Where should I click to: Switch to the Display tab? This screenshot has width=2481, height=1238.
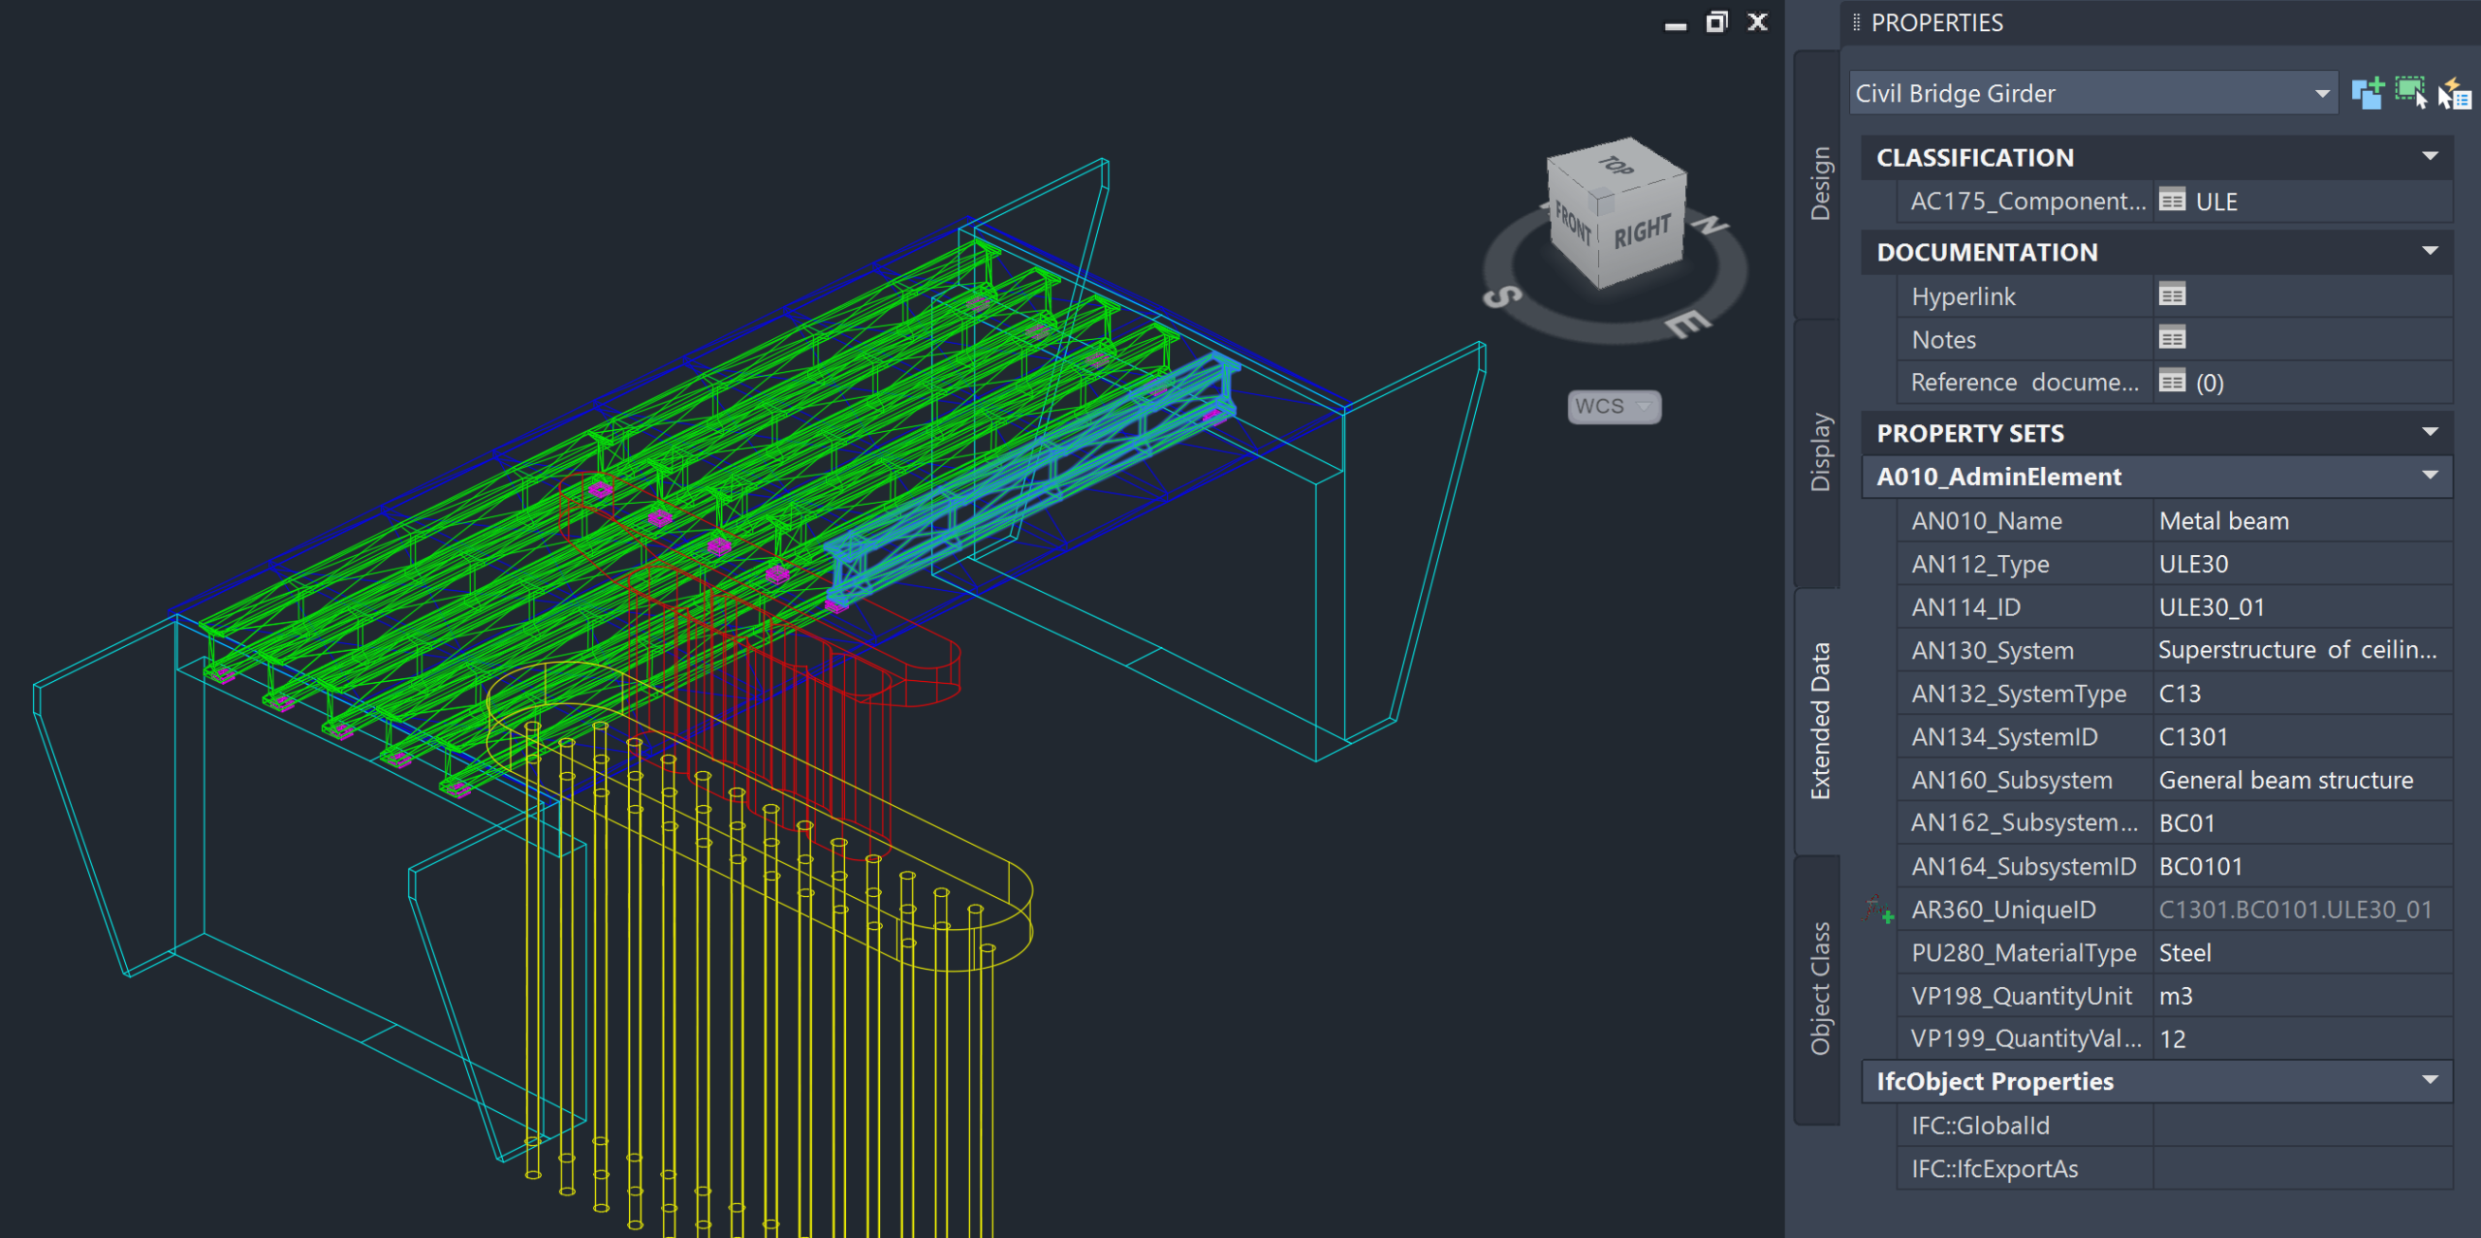tap(1820, 451)
